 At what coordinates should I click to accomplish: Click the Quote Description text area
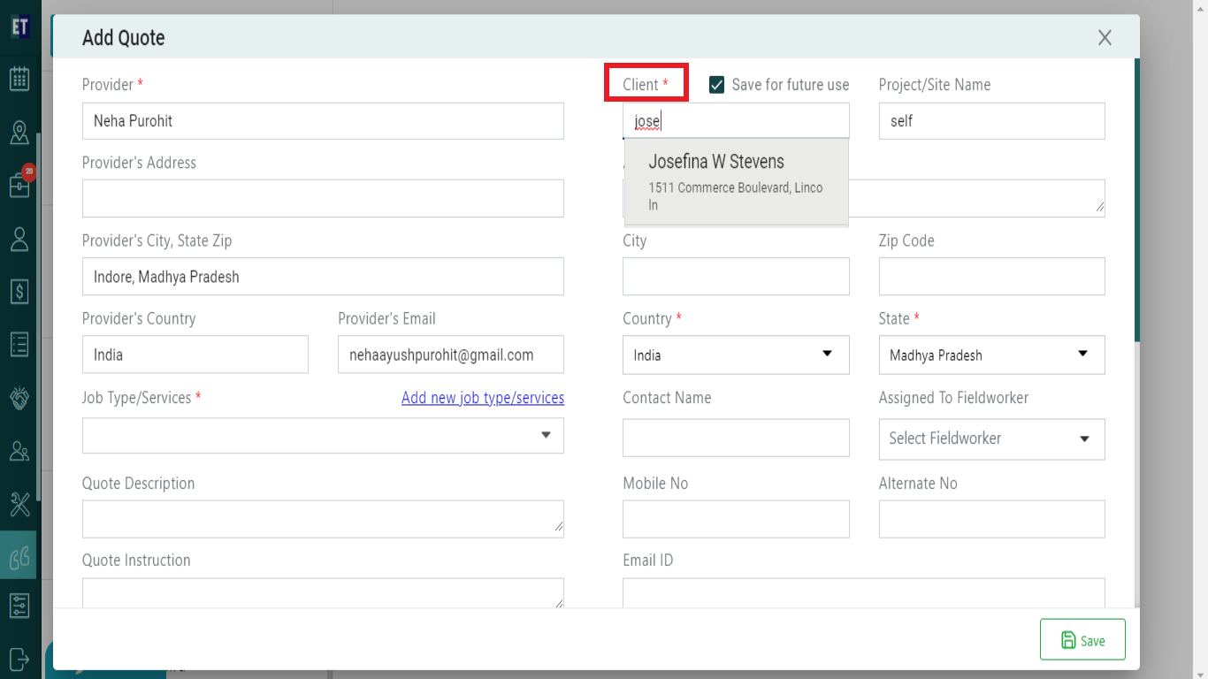point(323,519)
